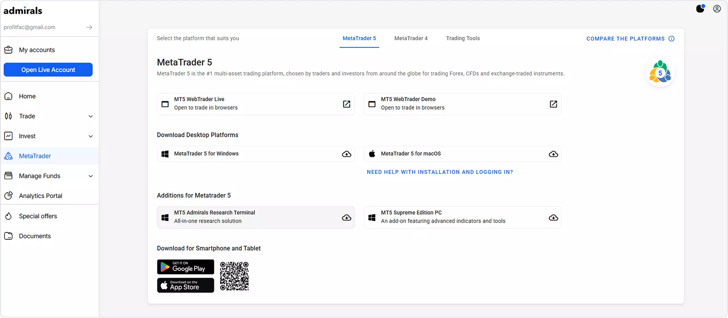Switch to the MetaTrader 5 tab

pyautogui.click(x=359, y=38)
